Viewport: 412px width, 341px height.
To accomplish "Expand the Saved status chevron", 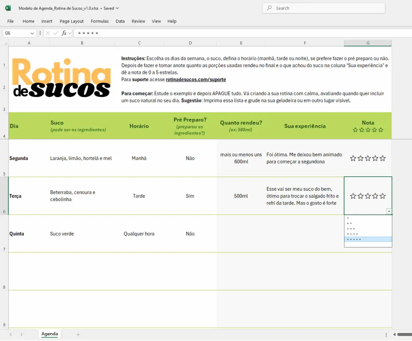I will coord(117,8).
